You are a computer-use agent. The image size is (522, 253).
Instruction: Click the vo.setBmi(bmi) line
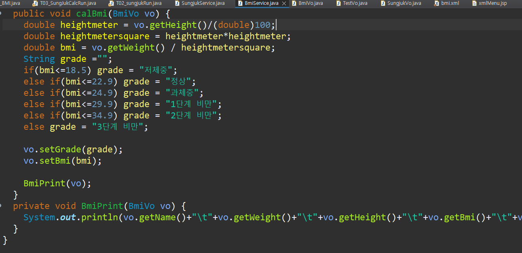point(63,161)
